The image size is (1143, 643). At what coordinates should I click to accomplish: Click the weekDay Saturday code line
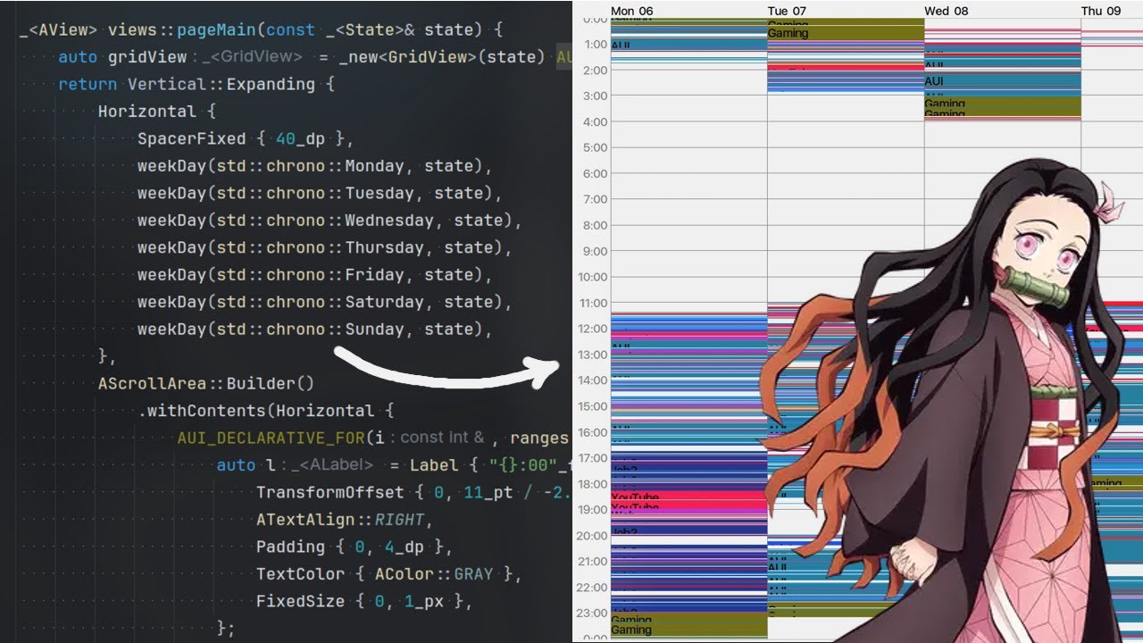coord(325,302)
